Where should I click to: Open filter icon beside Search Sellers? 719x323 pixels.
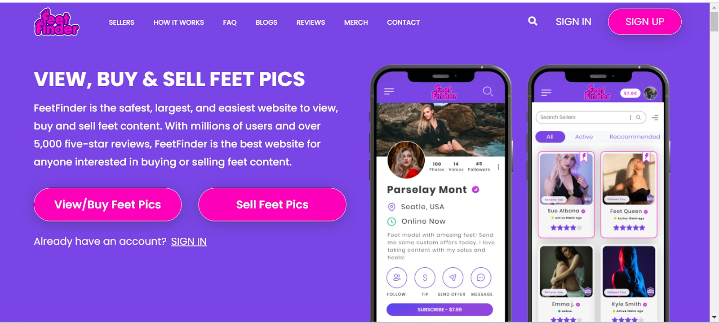click(x=655, y=117)
